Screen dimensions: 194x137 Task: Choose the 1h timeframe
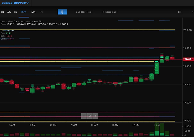point(16,12)
